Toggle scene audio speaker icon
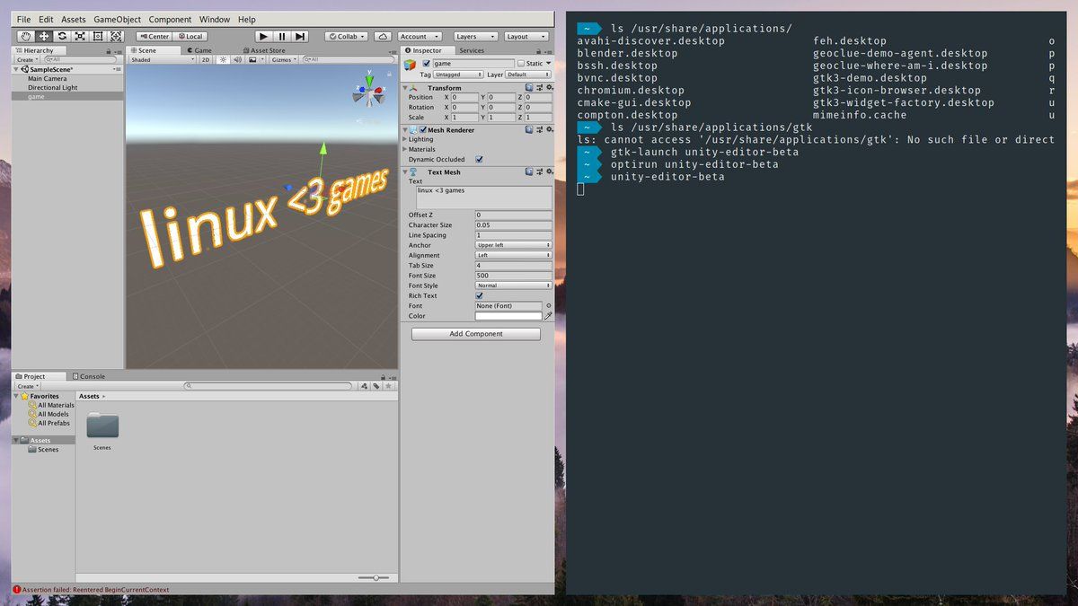Image resolution: width=1078 pixels, height=606 pixels. (x=237, y=59)
